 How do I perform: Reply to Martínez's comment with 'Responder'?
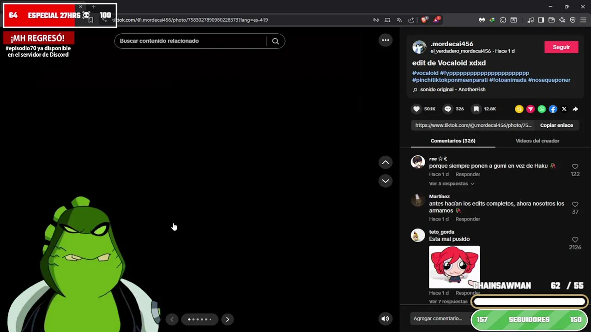click(468, 219)
